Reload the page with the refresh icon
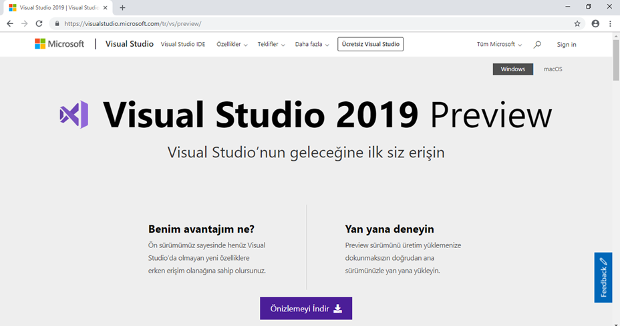The image size is (620, 326). pyautogui.click(x=39, y=24)
